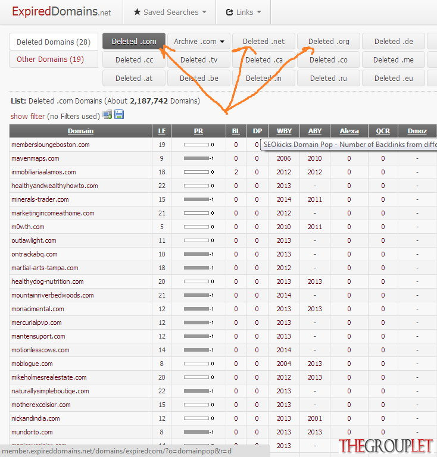Open the Deleted .ca list
The width and height of the screenshot is (437, 457).
click(x=264, y=60)
